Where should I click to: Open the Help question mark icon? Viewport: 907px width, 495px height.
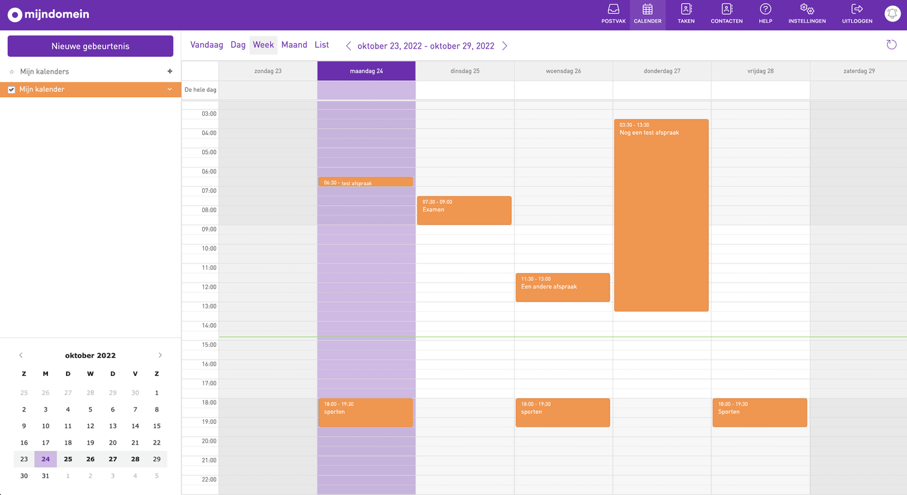[x=765, y=14]
